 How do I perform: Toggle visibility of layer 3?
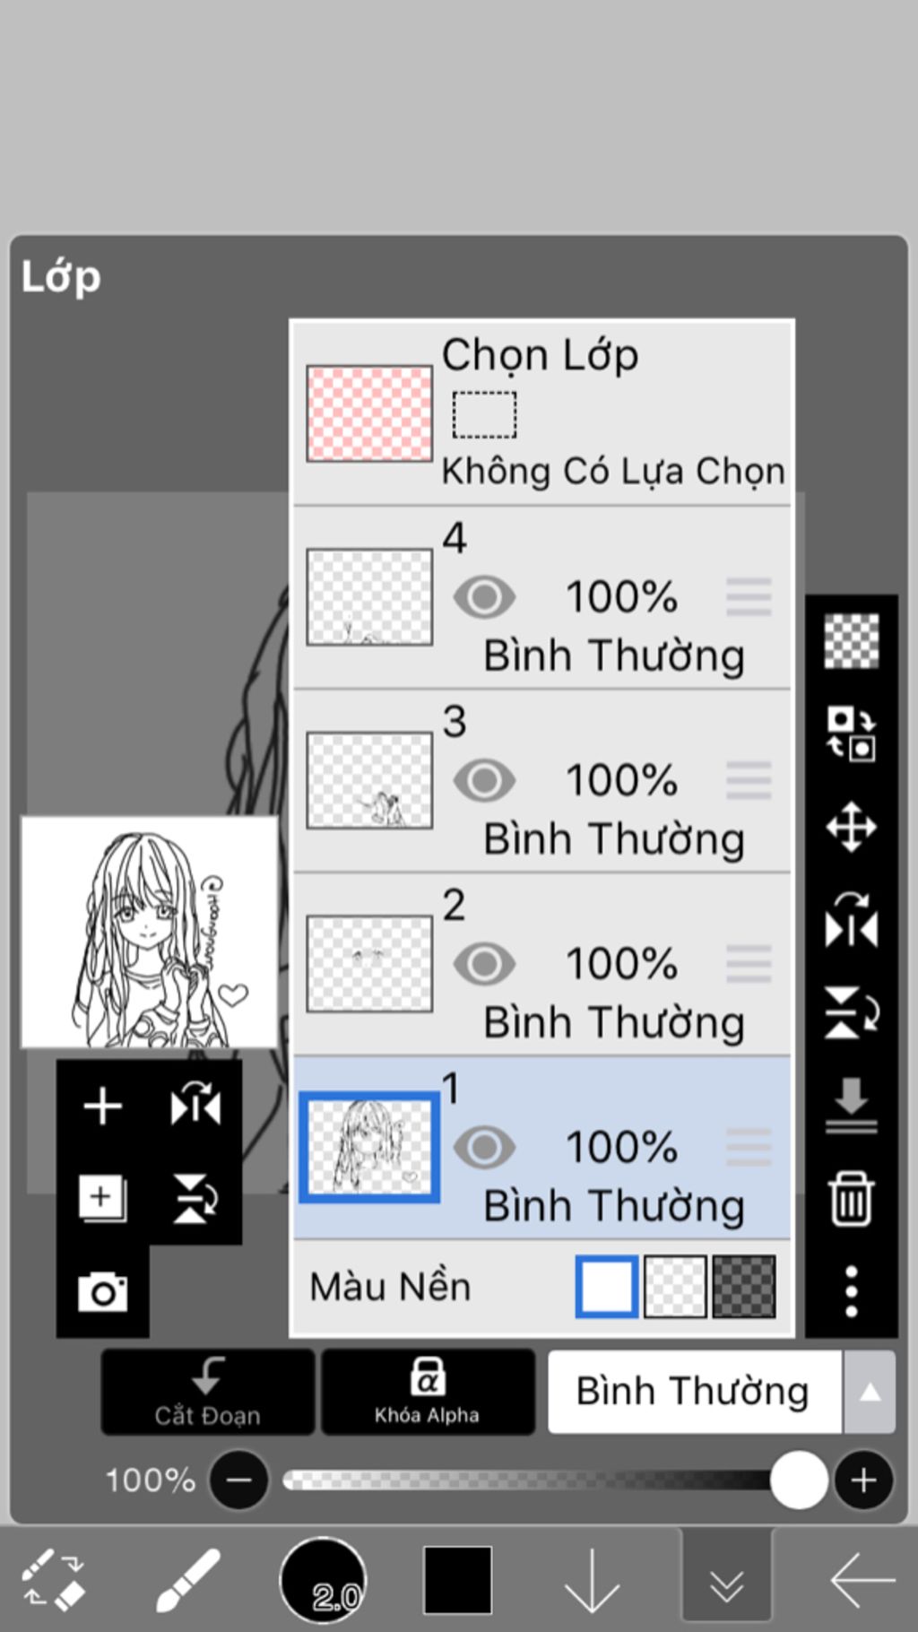click(484, 780)
